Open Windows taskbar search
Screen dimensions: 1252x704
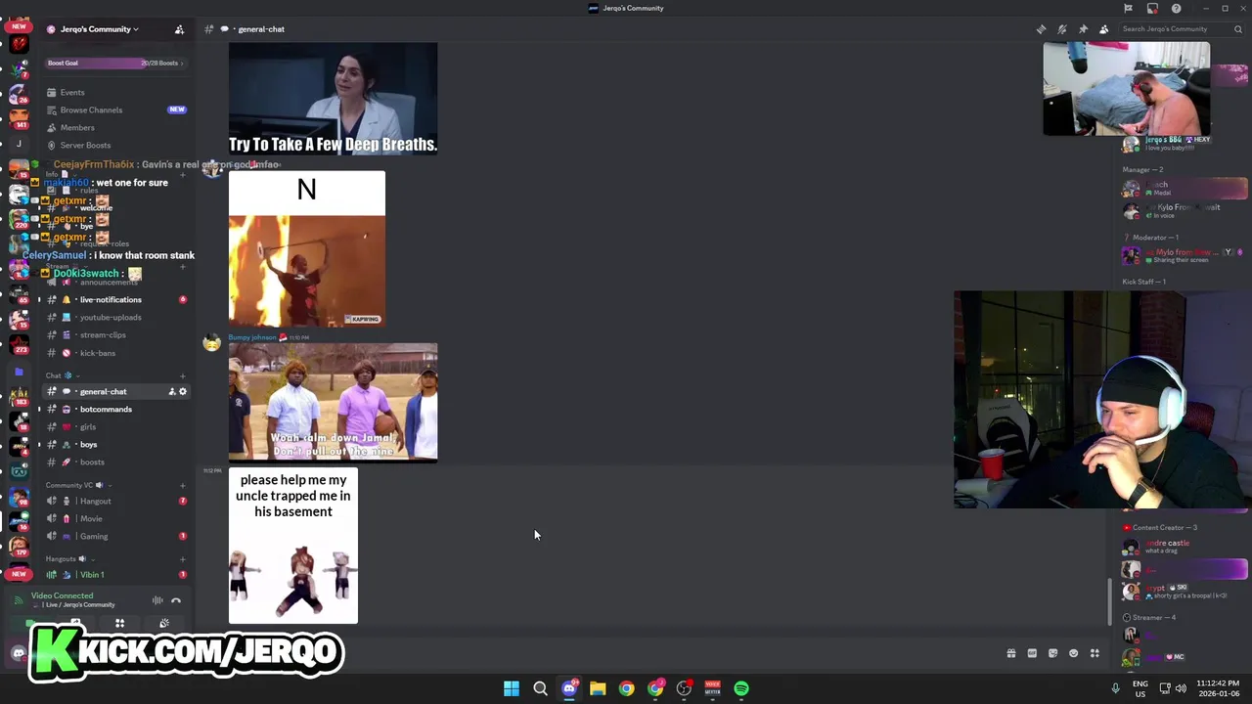(540, 688)
